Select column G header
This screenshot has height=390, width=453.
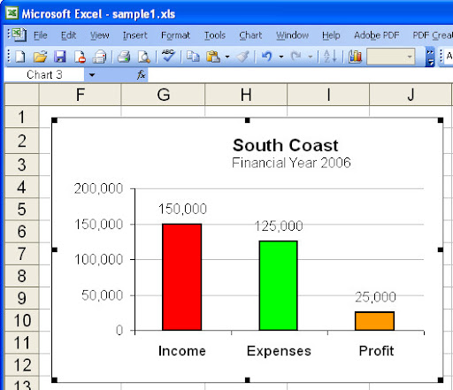(163, 95)
